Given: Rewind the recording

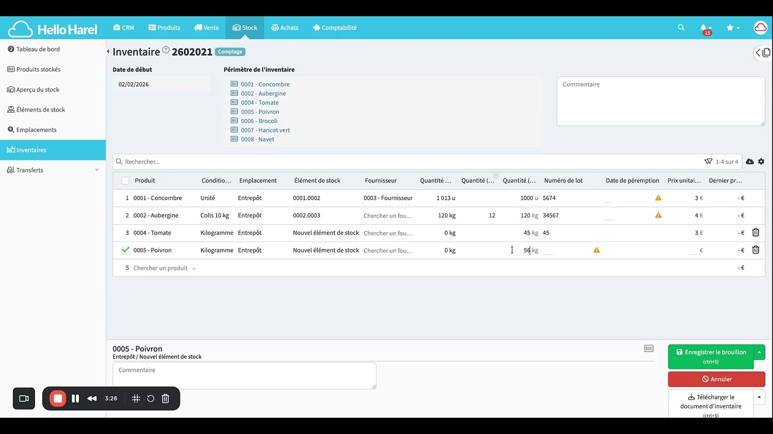Looking at the screenshot, I should click(x=92, y=398).
